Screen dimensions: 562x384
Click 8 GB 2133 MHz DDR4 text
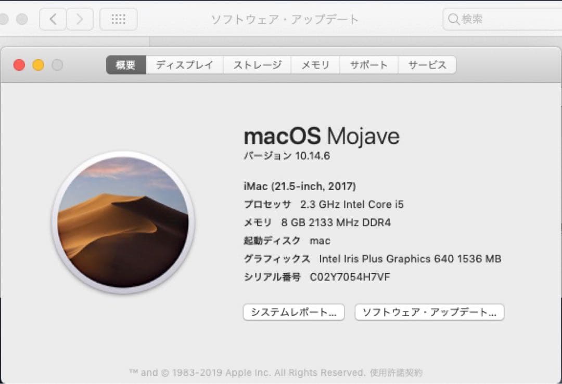pos(336,222)
